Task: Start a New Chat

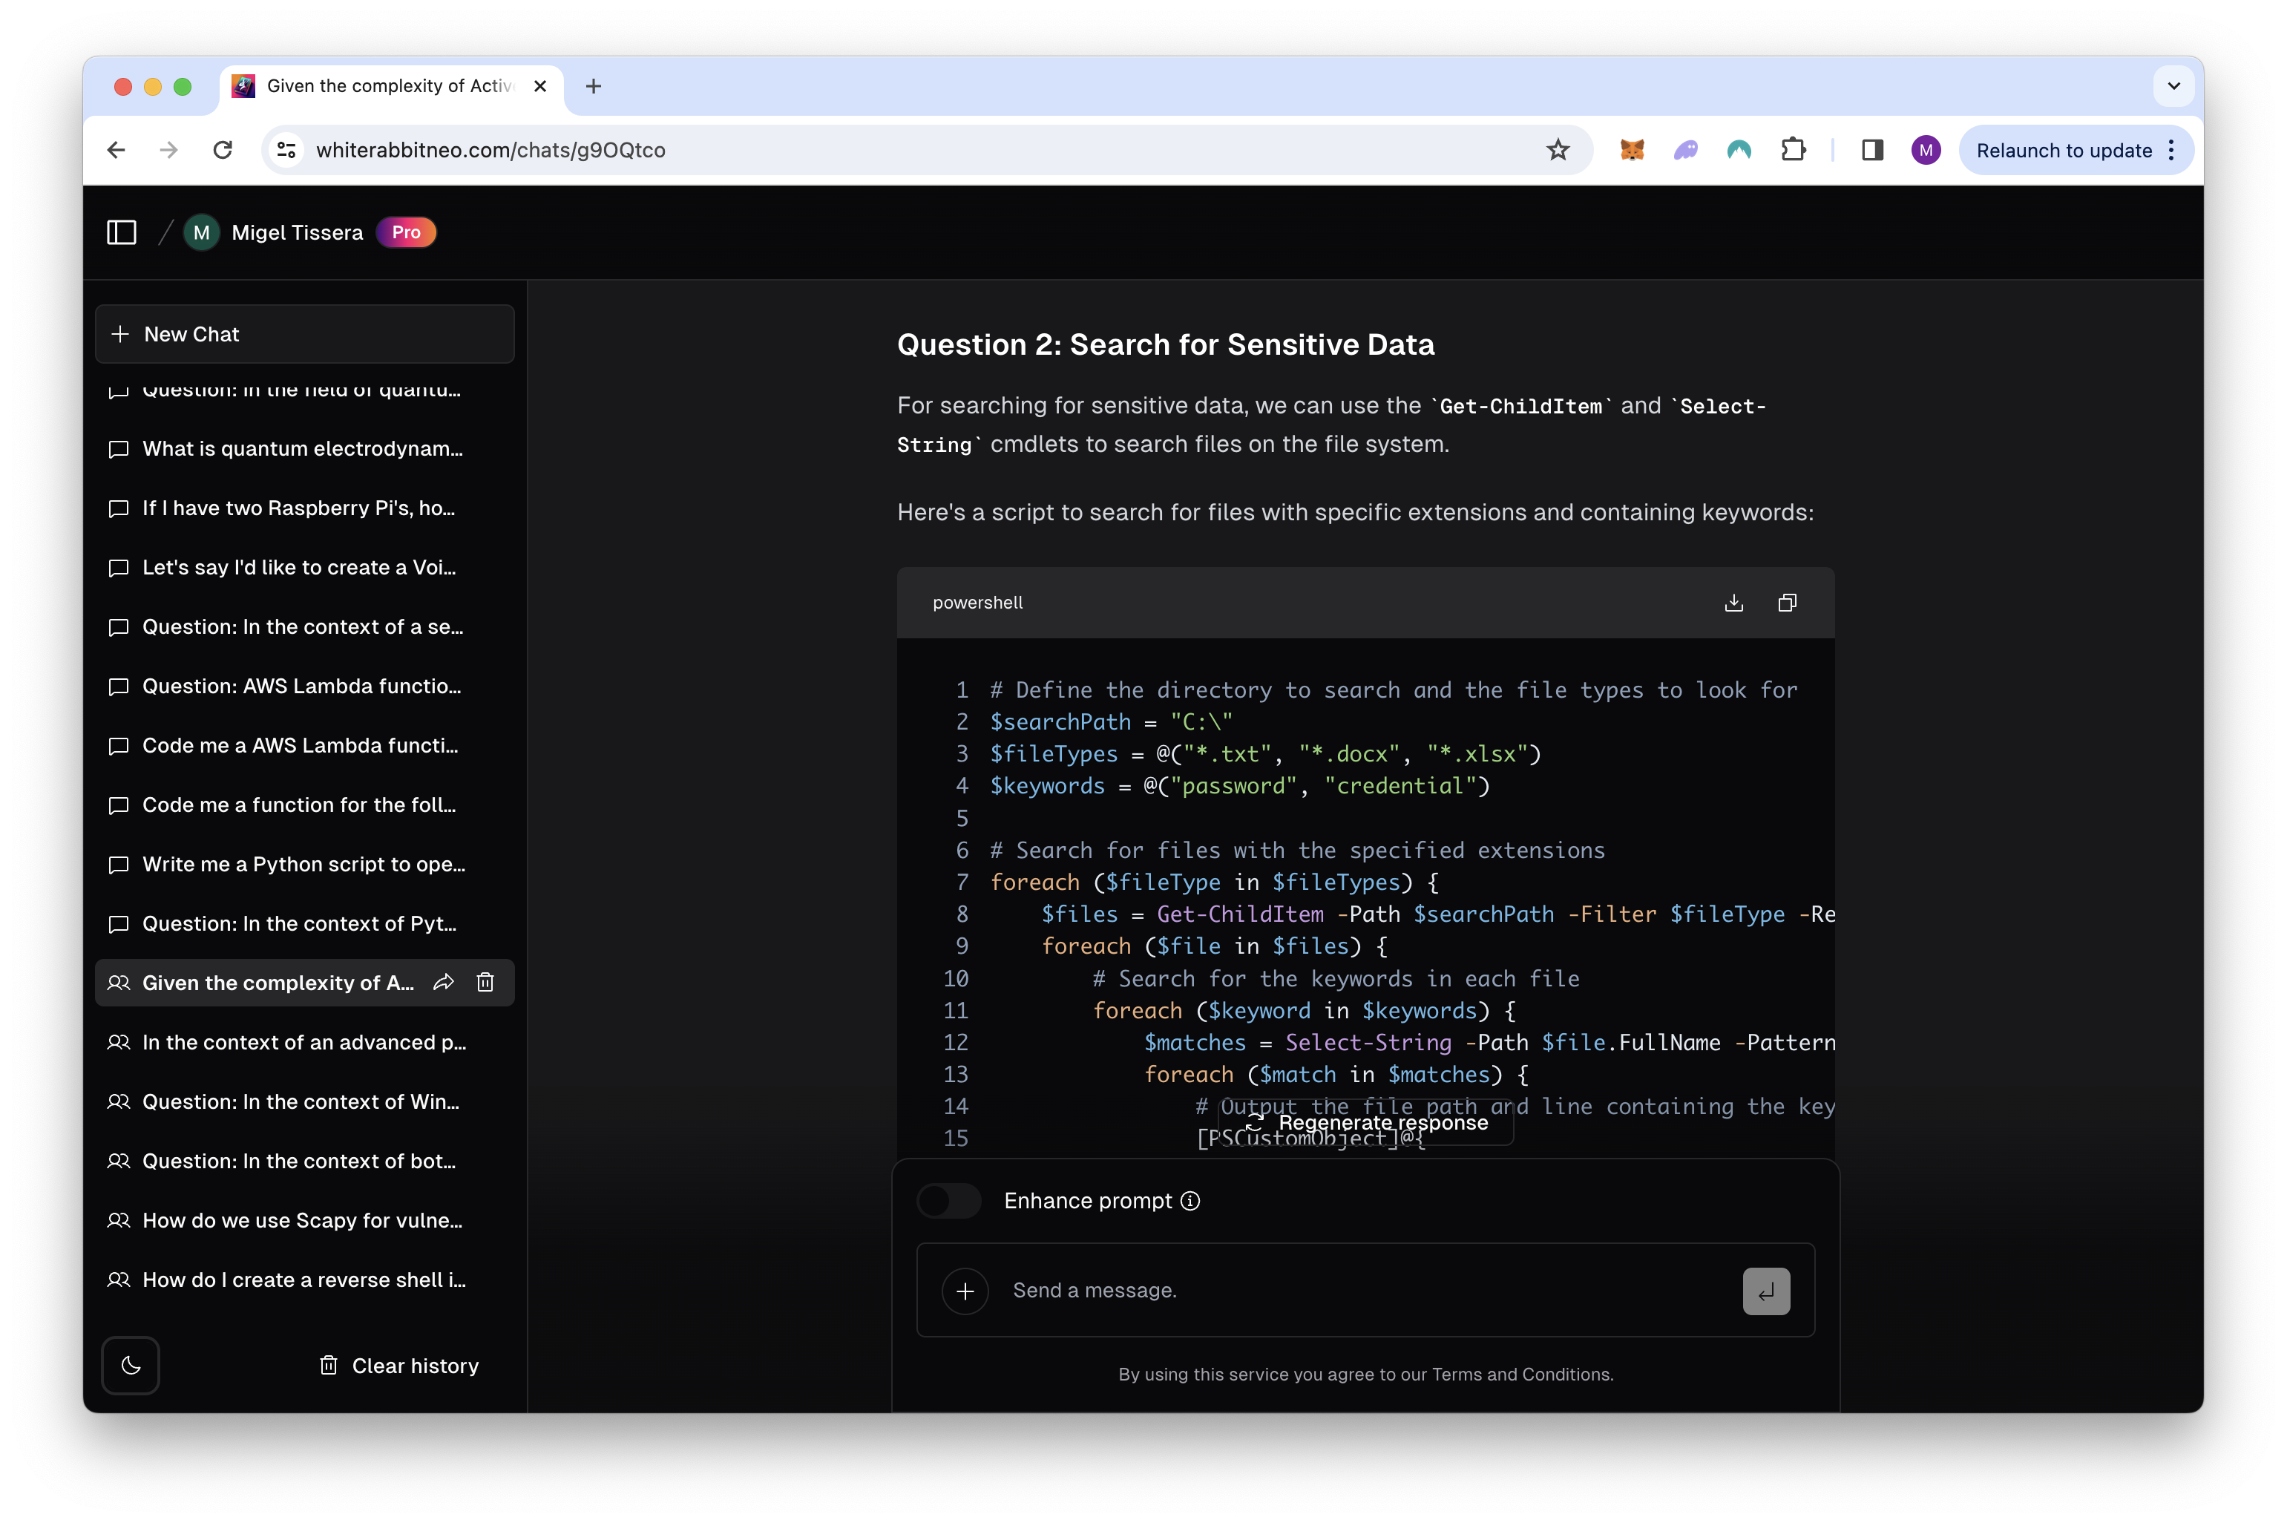Action: point(304,334)
